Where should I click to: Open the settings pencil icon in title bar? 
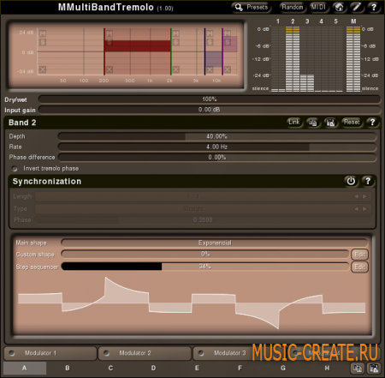[357, 7]
